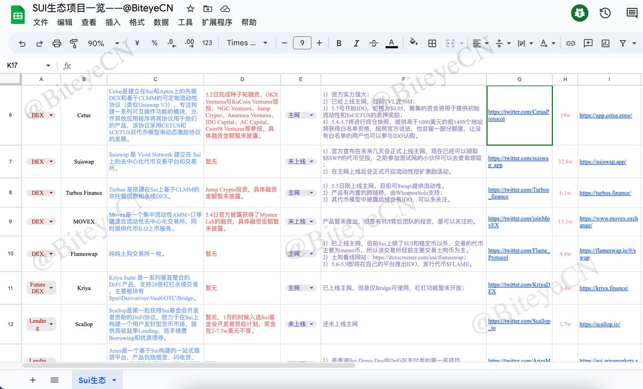
Task: Open the fill color bucket picker
Action: [x=413, y=43]
